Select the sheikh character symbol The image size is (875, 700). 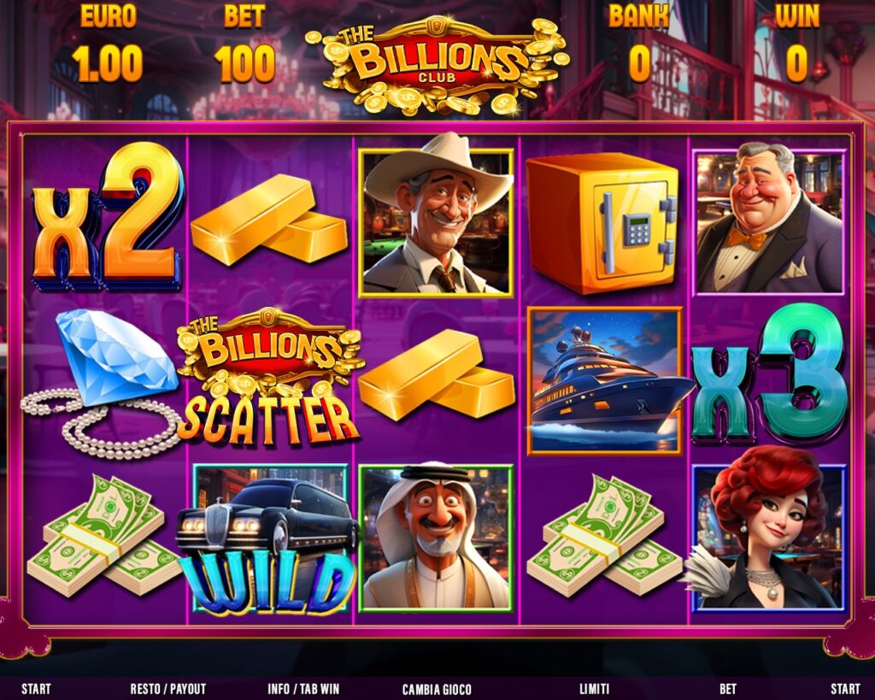436,538
